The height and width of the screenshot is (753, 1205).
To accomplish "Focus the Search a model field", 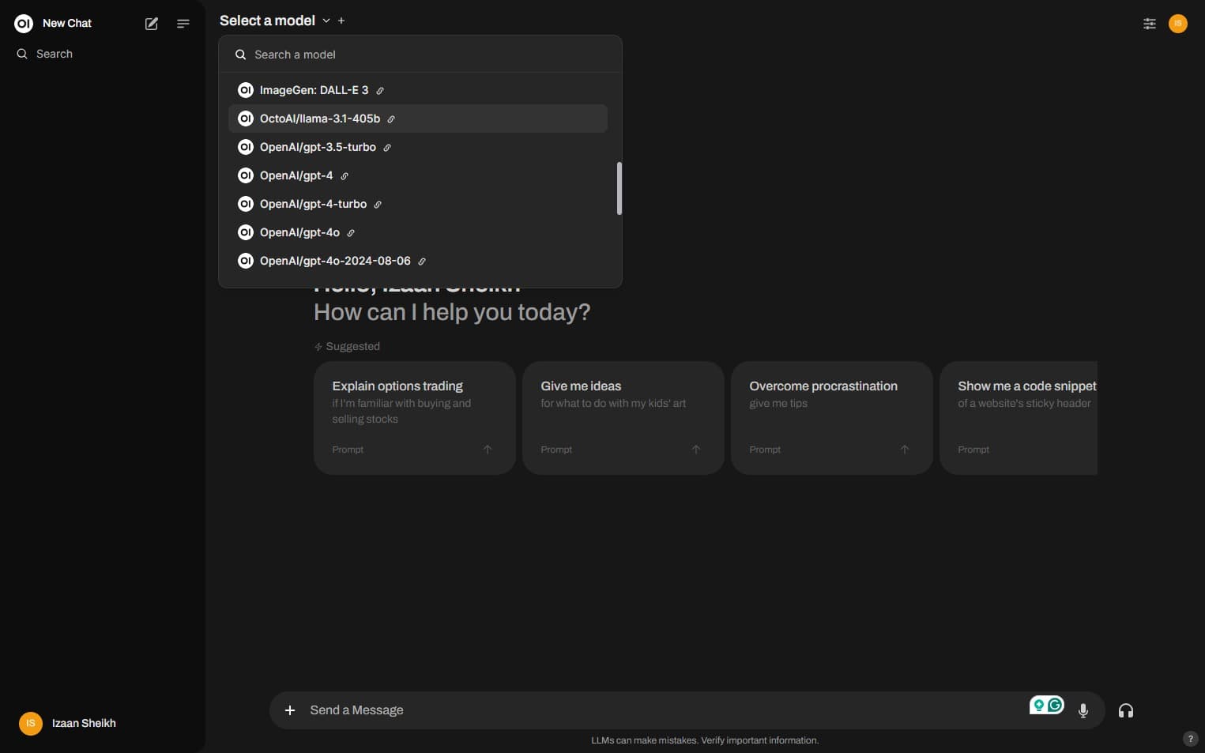I will click(420, 55).
